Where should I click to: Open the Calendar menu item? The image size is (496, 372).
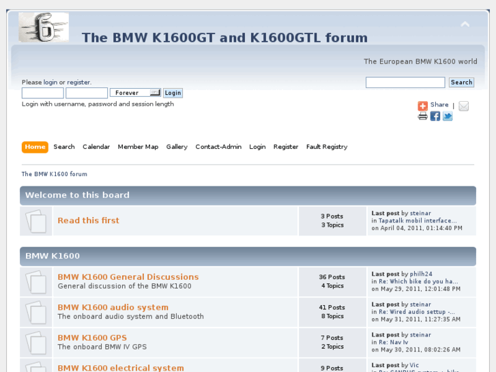[x=96, y=147]
